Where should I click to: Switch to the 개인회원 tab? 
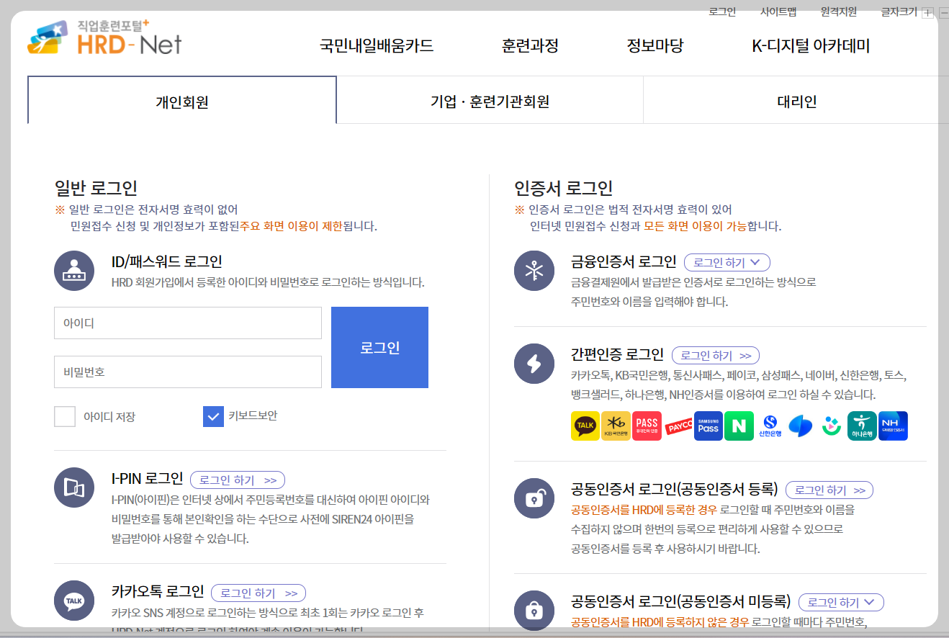[182, 100]
